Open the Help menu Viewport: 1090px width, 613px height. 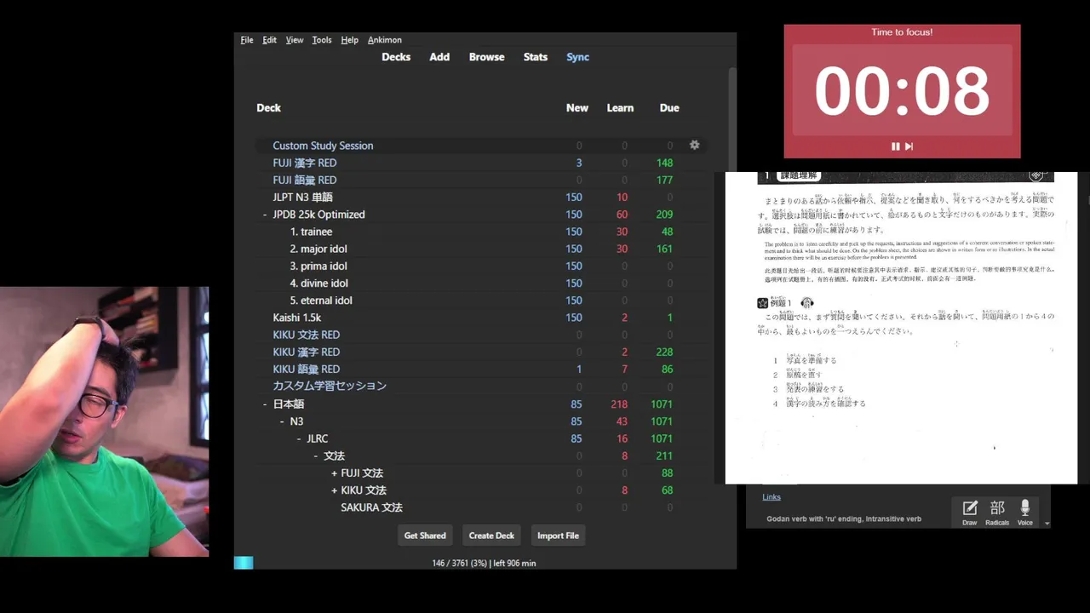point(349,40)
